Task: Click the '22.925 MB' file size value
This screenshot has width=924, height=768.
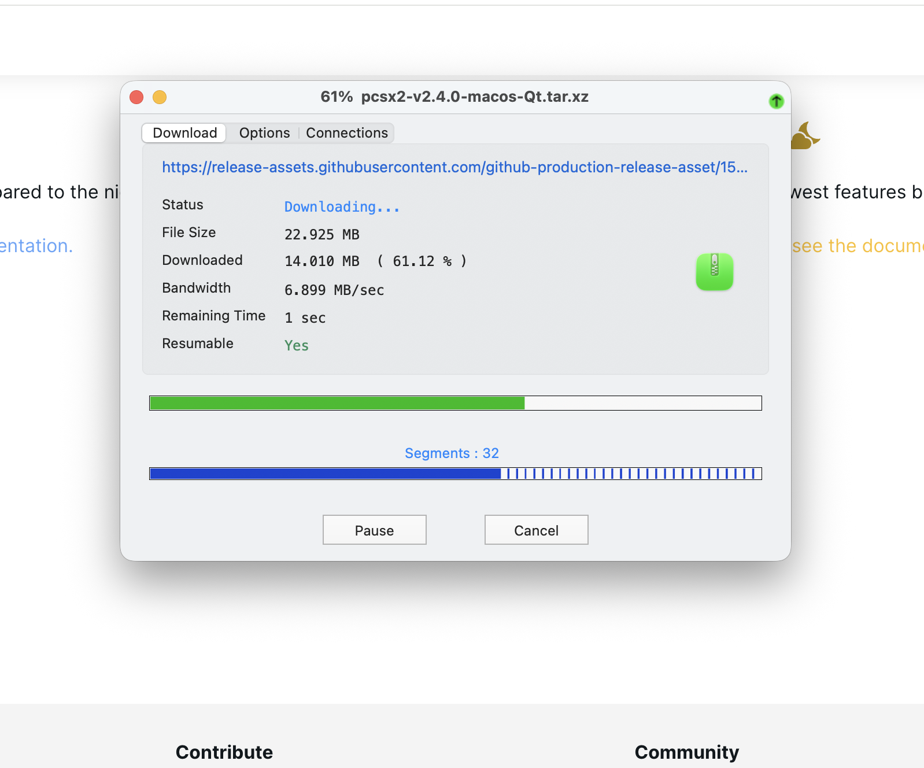Action: [x=322, y=234]
